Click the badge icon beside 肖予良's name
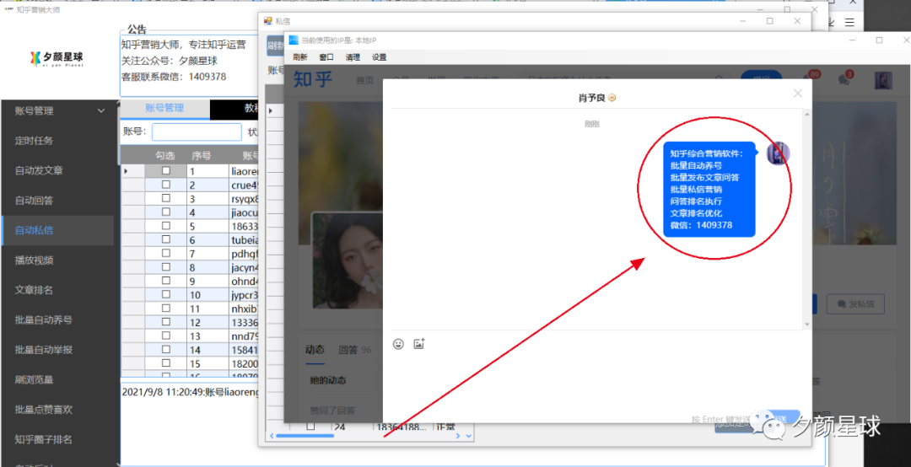 (x=612, y=98)
